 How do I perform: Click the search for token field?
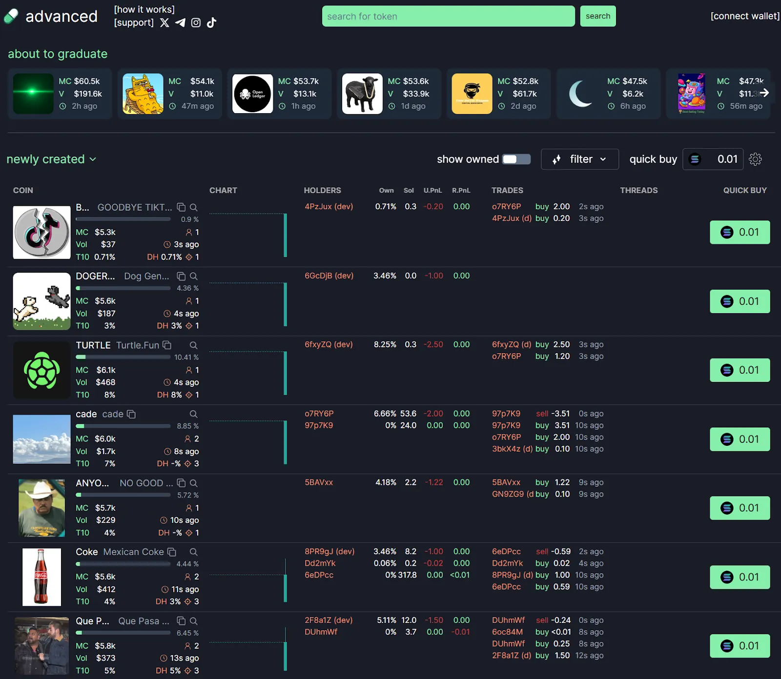coord(449,16)
